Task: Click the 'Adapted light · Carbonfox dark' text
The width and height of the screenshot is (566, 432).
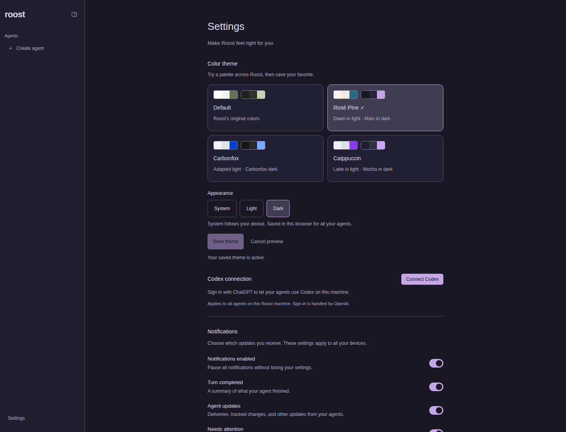Action: point(245,169)
